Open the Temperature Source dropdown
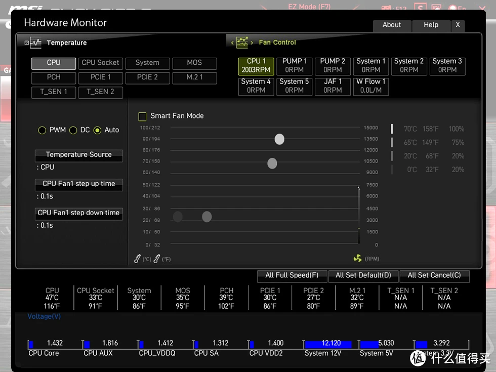Image resolution: width=496 pixels, height=372 pixels. (x=78, y=155)
